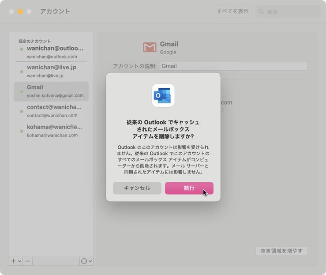
Task: Click the minus remove account icon
Action: pyautogui.click(x=28, y=261)
